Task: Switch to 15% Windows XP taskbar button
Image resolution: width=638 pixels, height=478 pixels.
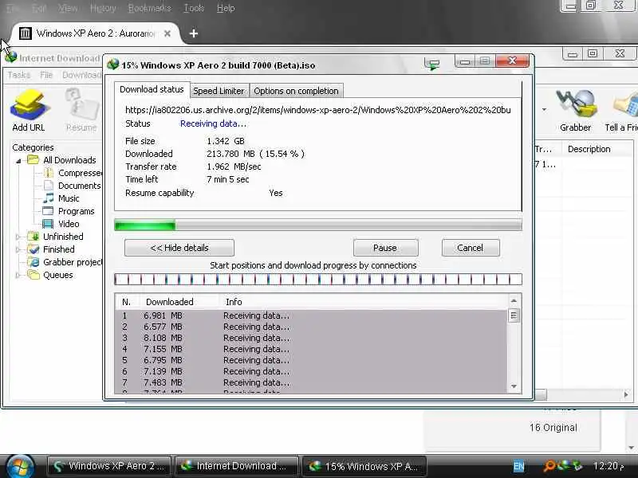Action: tap(364, 466)
